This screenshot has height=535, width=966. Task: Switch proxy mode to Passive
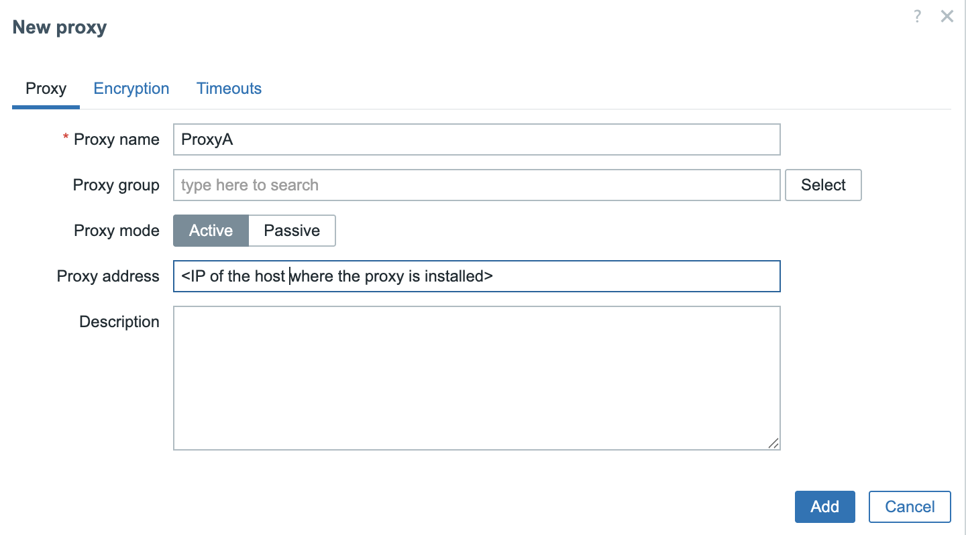pos(292,231)
